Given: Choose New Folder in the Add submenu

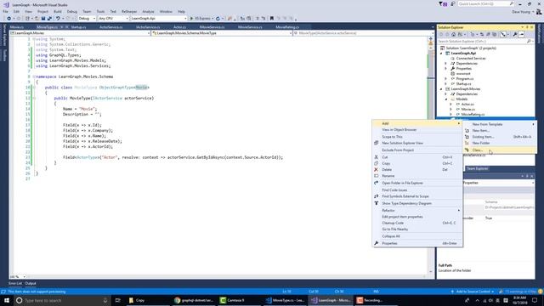Looking at the screenshot, I should (500, 143).
